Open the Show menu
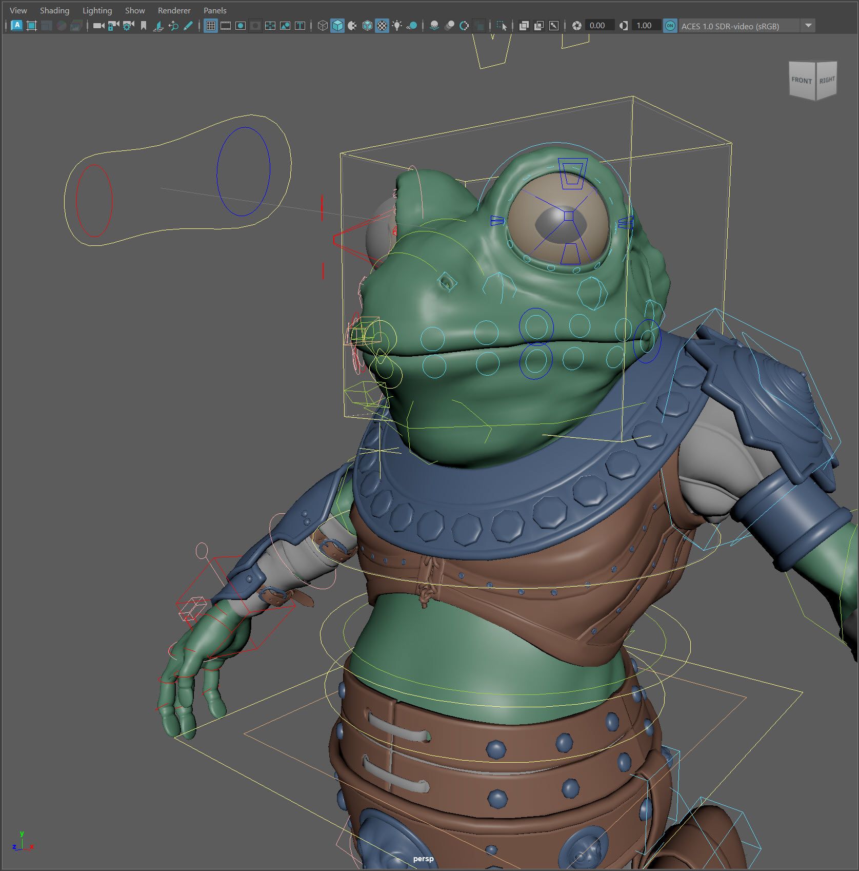This screenshot has width=859, height=871. 135,10
